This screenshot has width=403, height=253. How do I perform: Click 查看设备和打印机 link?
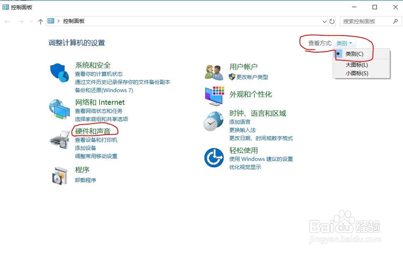point(96,140)
